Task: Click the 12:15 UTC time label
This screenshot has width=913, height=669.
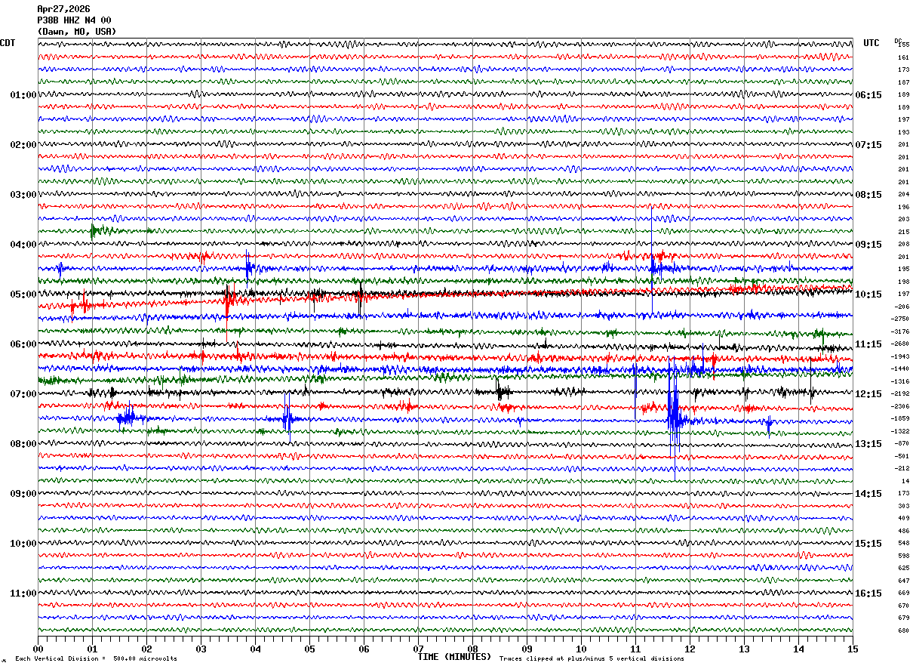Action: tap(868, 394)
